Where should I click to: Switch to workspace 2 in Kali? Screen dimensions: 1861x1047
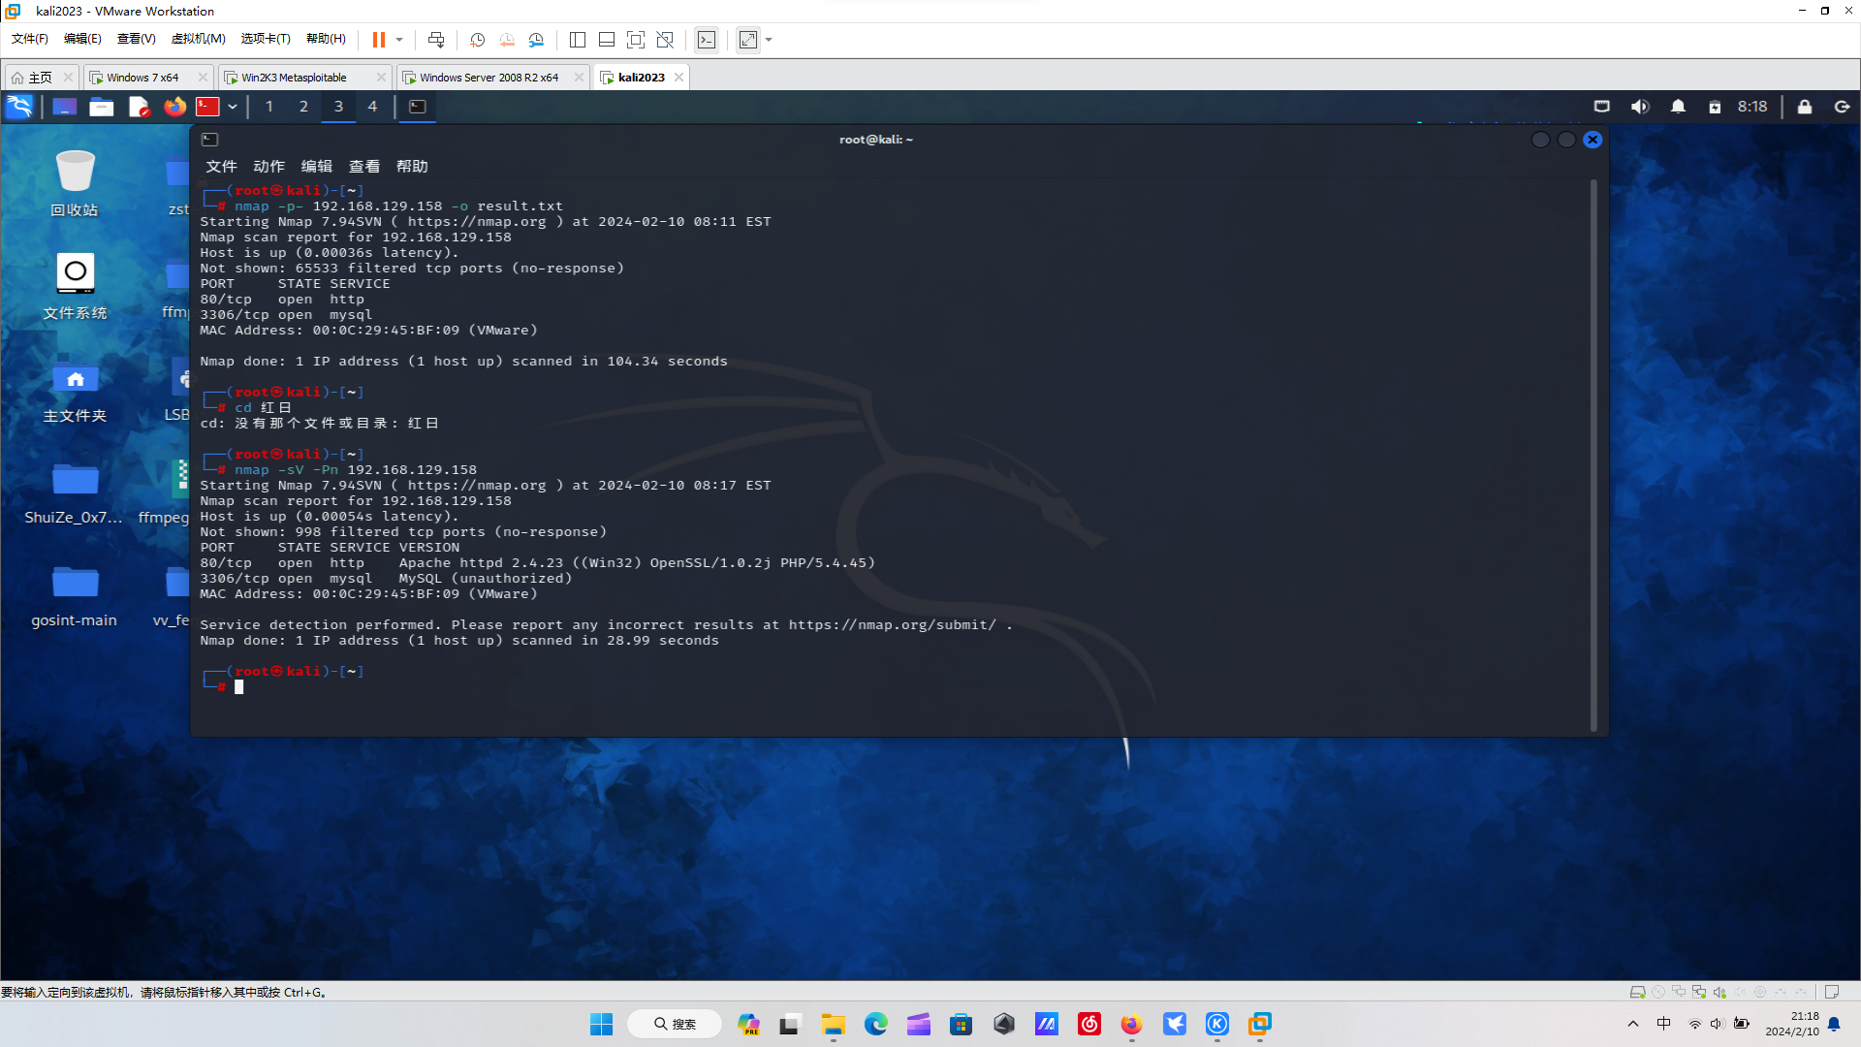pyautogui.click(x=303, y=107)
